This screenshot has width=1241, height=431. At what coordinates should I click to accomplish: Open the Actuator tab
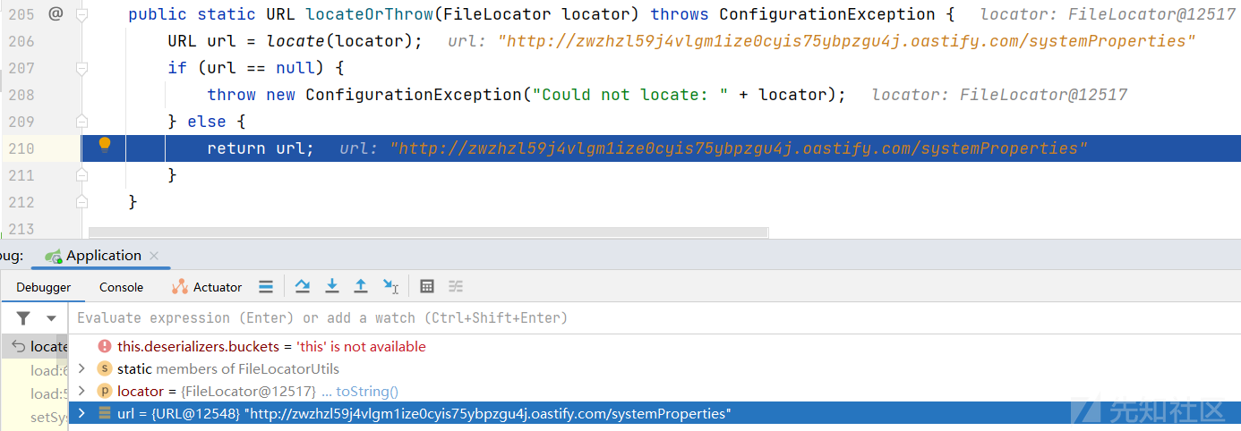(207, 287)
